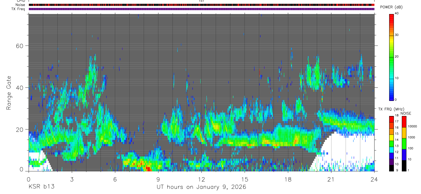Click the 14 label on TX FRQ legend
This screenshot has height=194, width=421.
(x=397, y=140)
